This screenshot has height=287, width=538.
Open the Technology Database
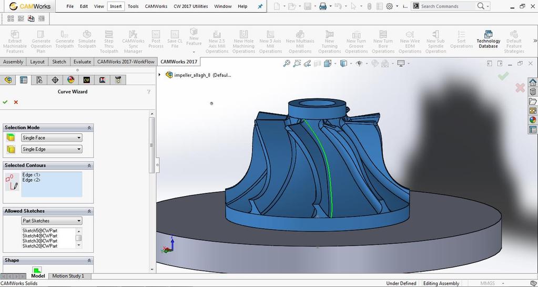tap(488, 39)
